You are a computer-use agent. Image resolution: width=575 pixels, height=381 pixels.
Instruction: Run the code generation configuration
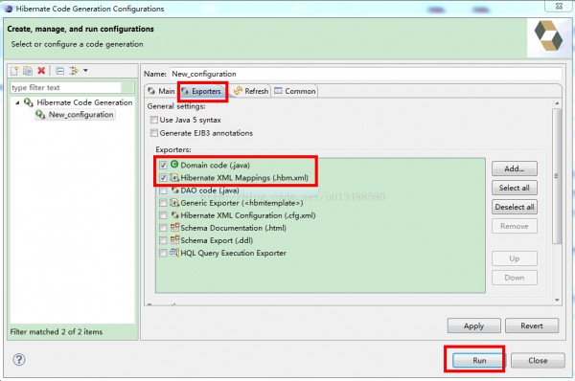479,360
